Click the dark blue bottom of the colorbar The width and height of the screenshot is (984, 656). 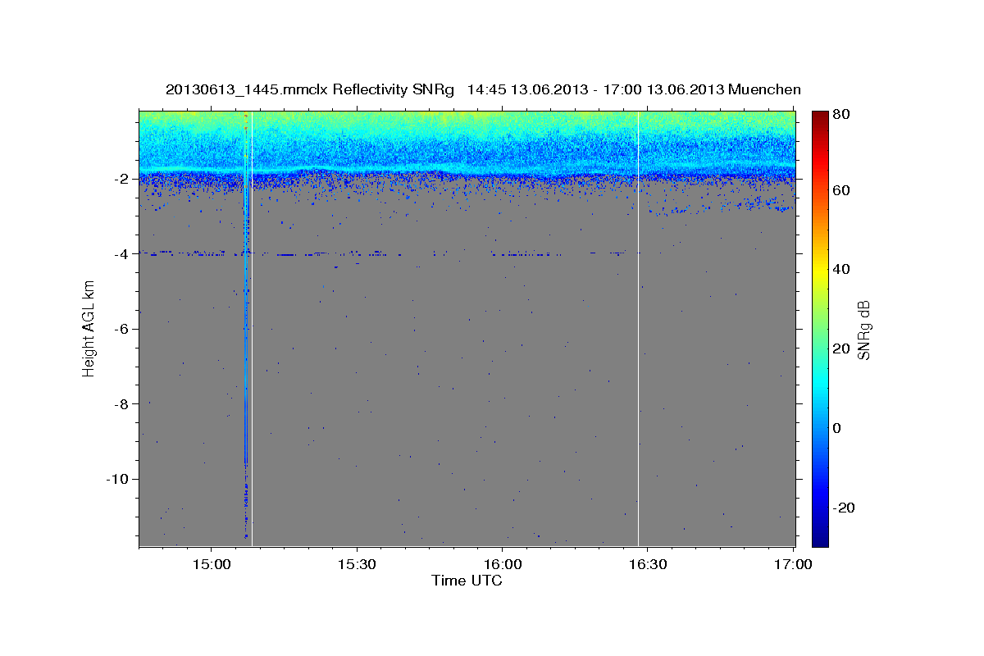click(x=820, y=537)
